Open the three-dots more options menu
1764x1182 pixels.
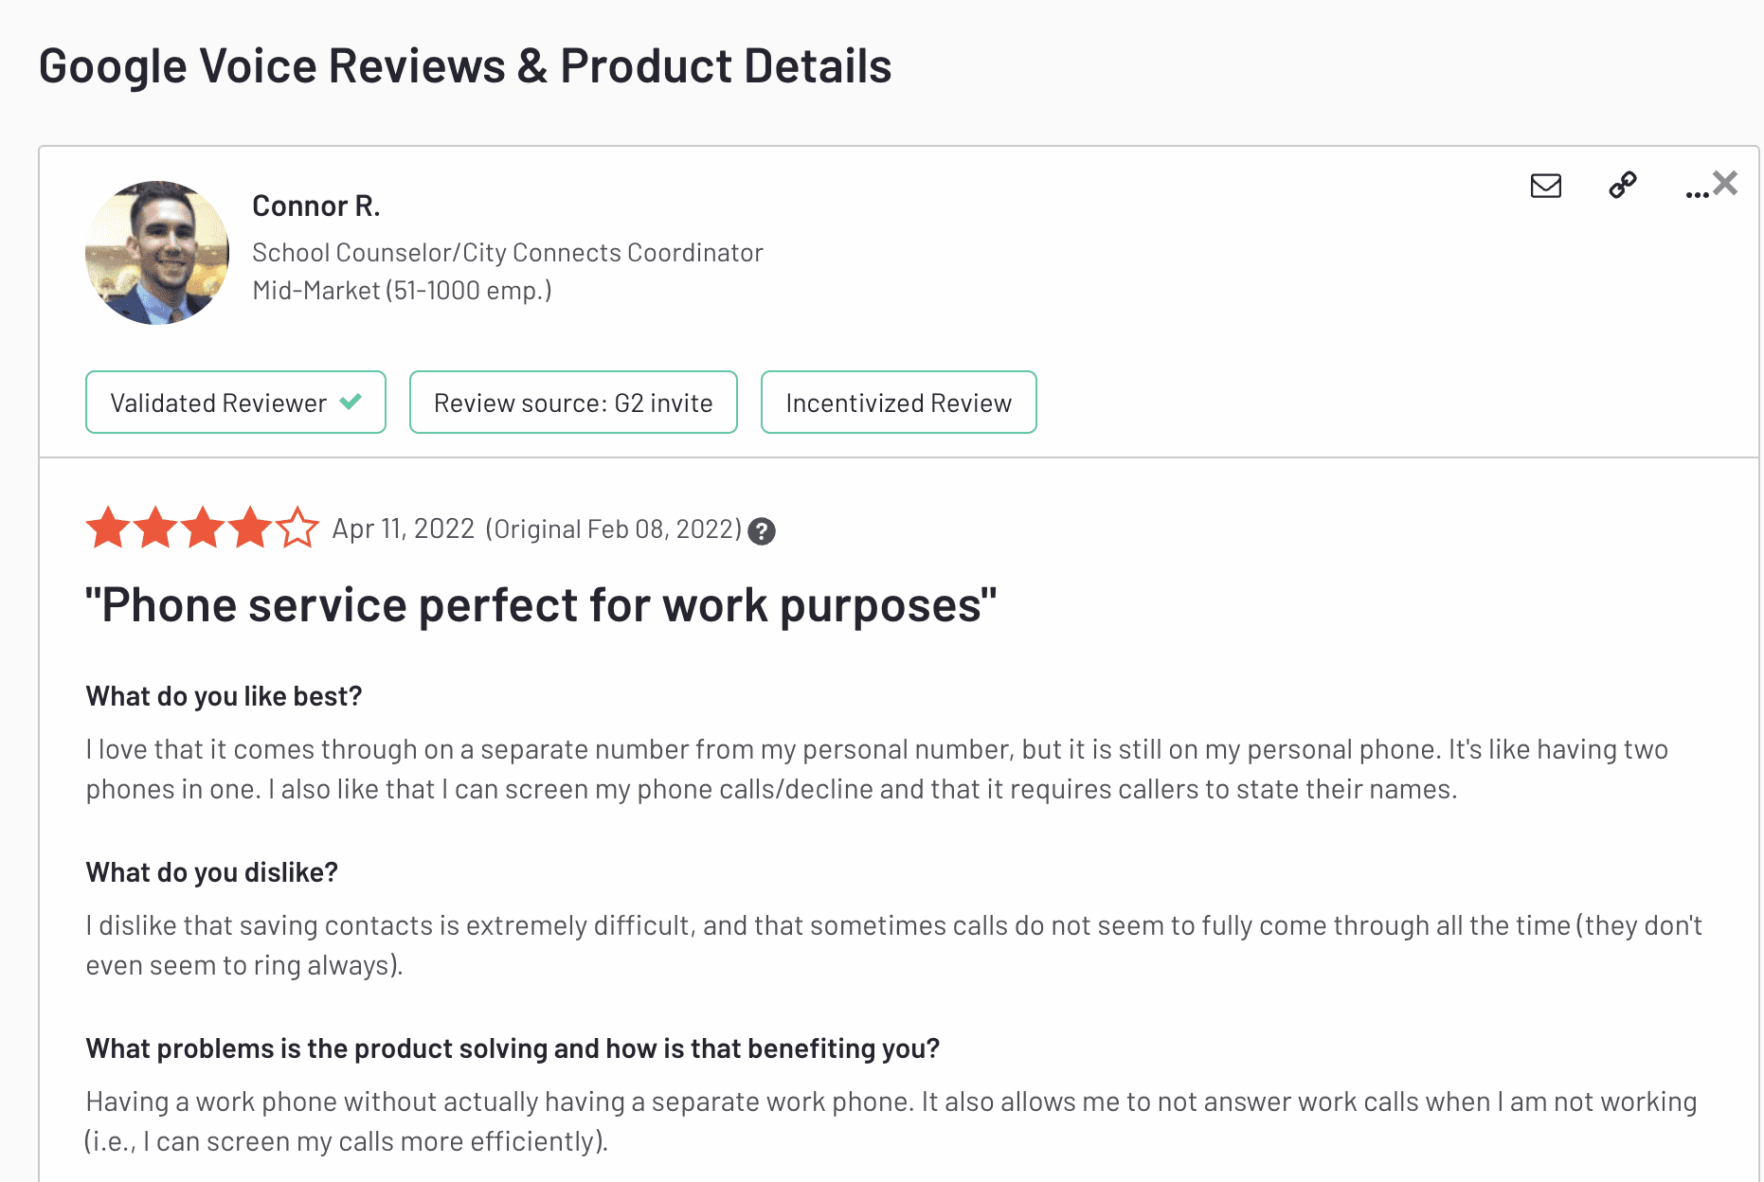tap(1696, 193)
